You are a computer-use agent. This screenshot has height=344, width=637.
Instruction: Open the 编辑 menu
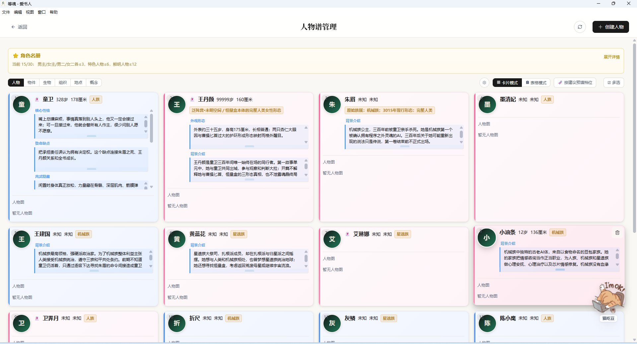coord(18,12)
